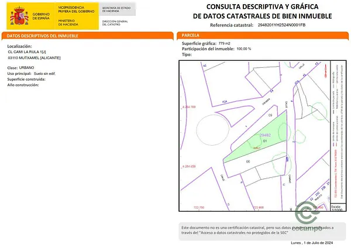The image size is (351, 248).
Task: Click the adjacent parcel labeled 09
Action: point(270,116)
